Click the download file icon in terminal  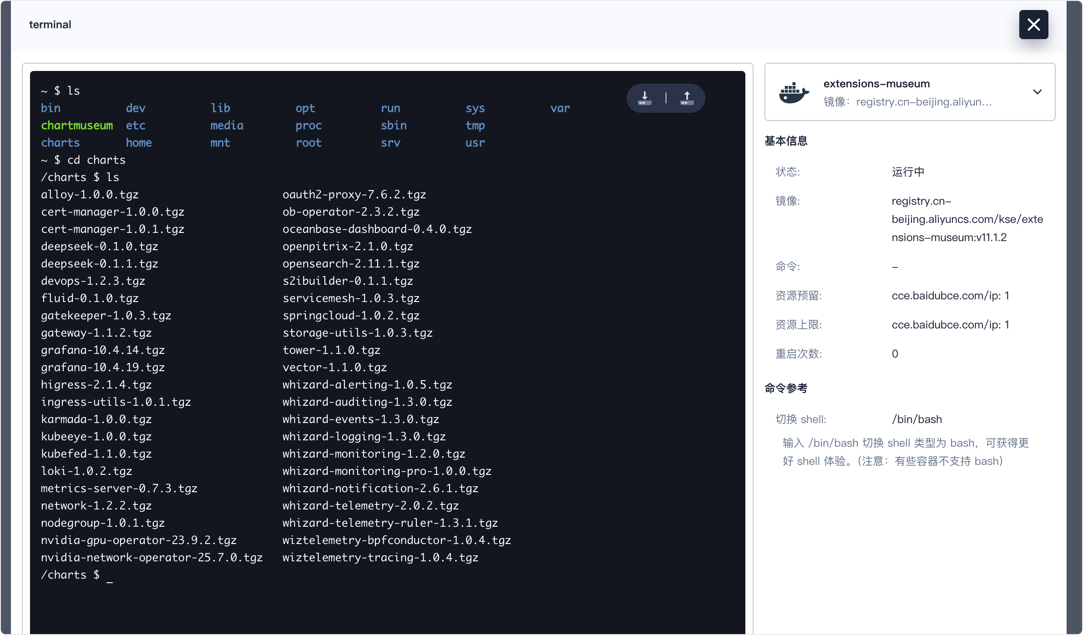tap(644, 98)
